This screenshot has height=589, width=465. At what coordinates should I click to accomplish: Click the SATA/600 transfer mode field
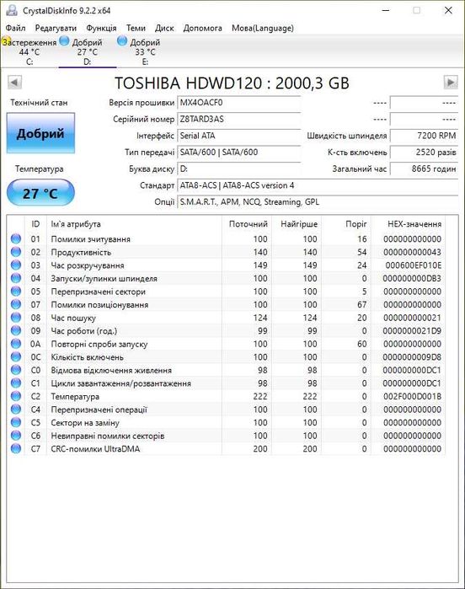click(x=239, y=153)
